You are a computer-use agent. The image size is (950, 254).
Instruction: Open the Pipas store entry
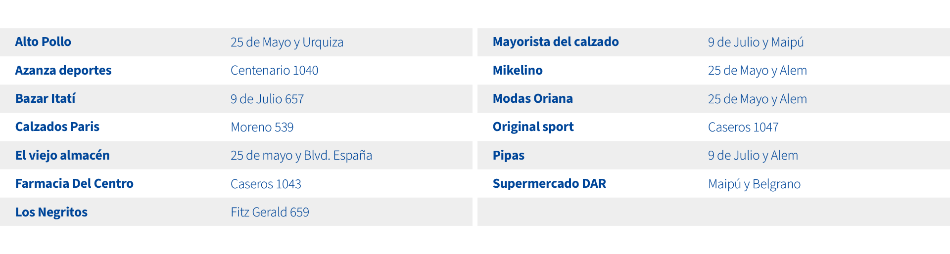pos(509,156)
